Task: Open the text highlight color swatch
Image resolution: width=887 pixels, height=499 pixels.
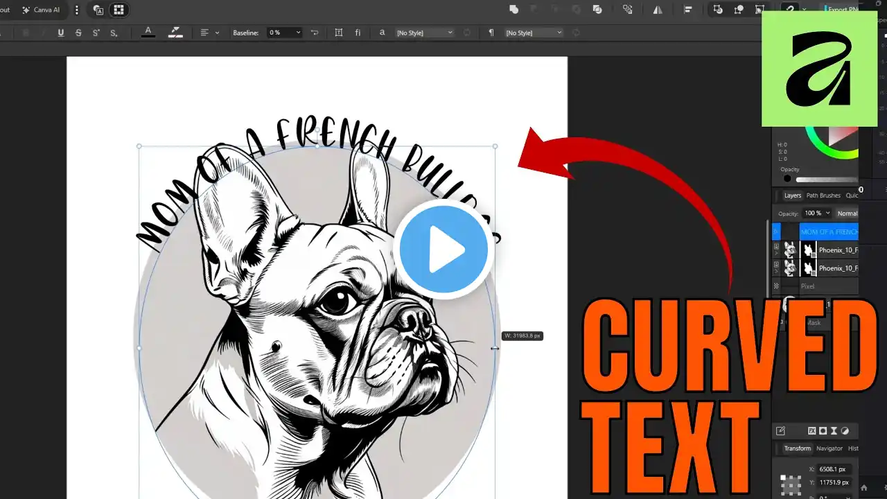Action: (175, 33)
